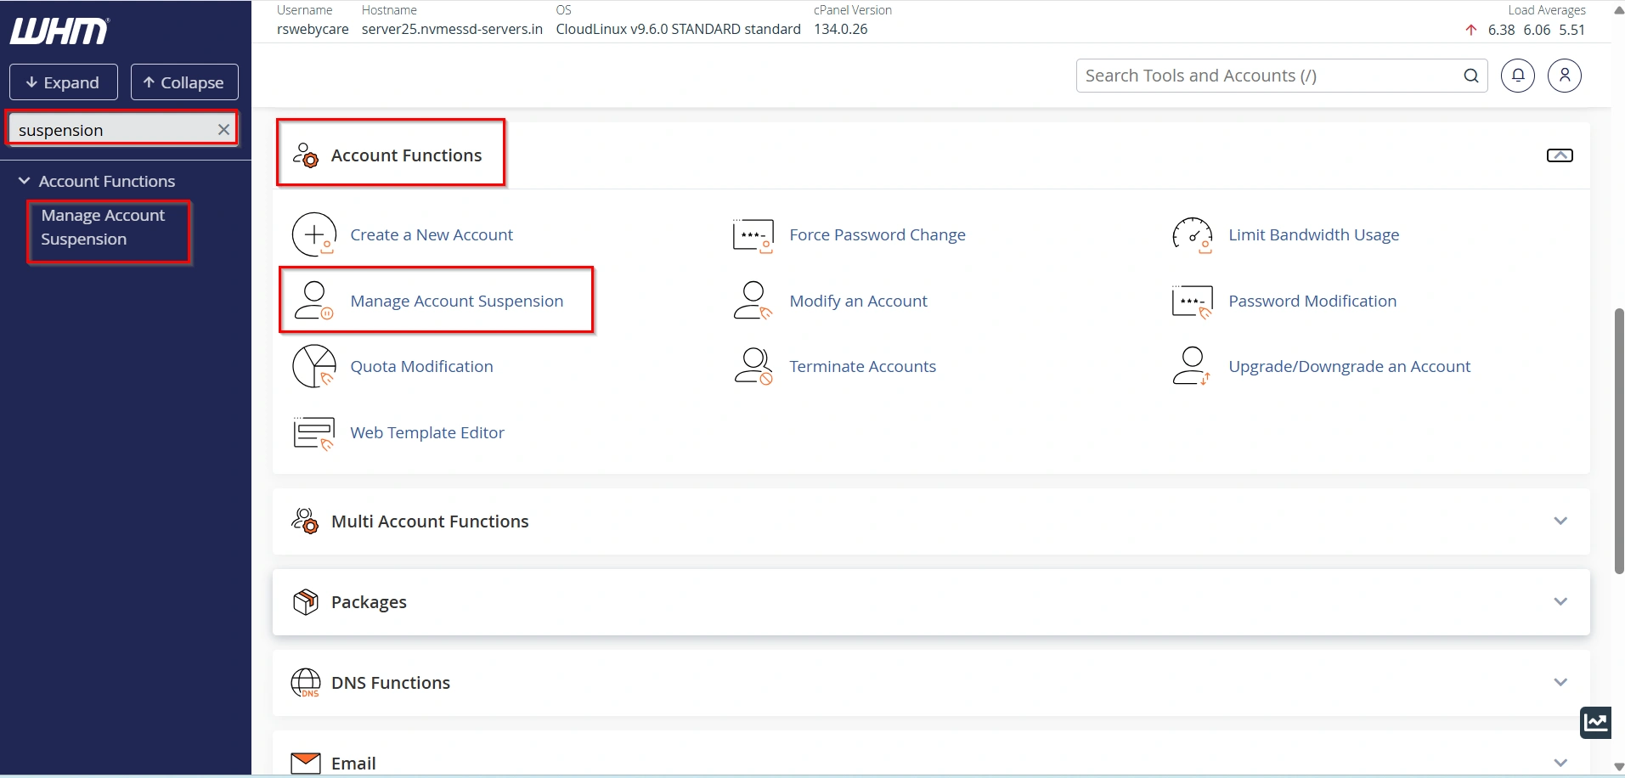The height and width of the screenshot is (778, 1625).
Task: Open the user profile icon menu
Action: point(1565,76)
